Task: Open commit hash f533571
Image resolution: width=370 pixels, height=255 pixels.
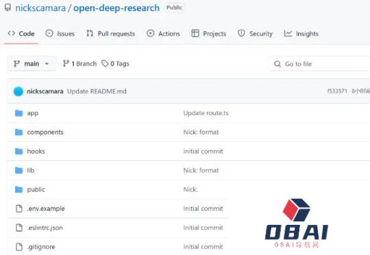Action: click(x=337, y=91)
